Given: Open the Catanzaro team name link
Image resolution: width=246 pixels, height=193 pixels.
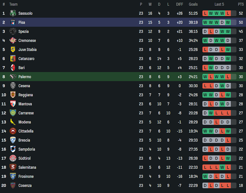Looking at the screenshot, I should tap(26, 59).
